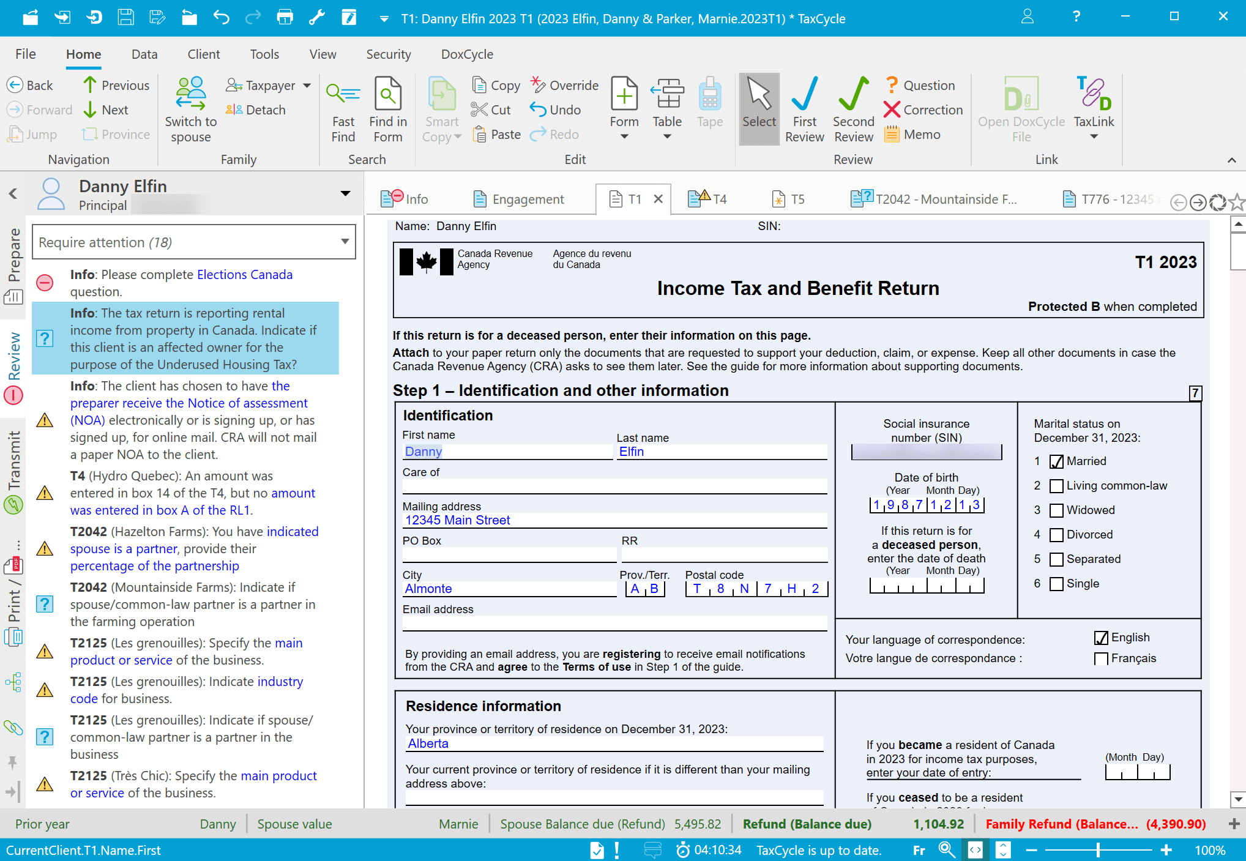1246x861 pixels.
Task: Open the DoxCycle ribbon tab
Action: [467, 54]
